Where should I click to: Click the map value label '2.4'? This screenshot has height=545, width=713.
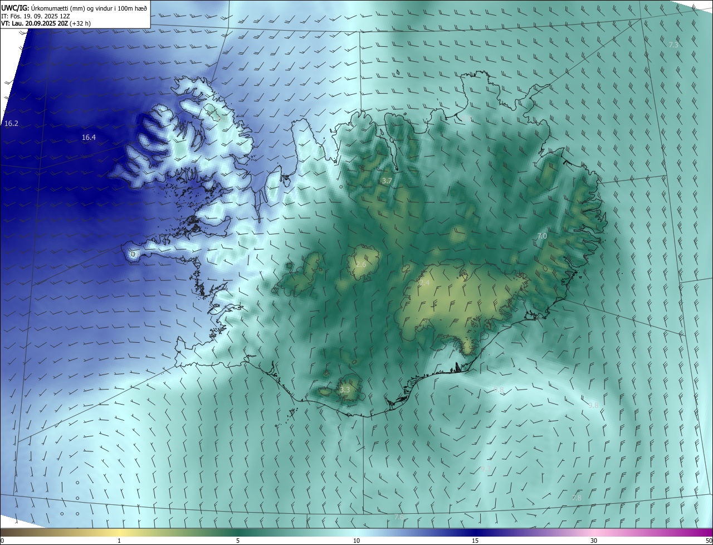[x=424, y=283]
